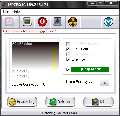Uncheck the Use Query checkbox
Image resolution: width=120 pixels, height=116 pixels.
coord(68,49)
